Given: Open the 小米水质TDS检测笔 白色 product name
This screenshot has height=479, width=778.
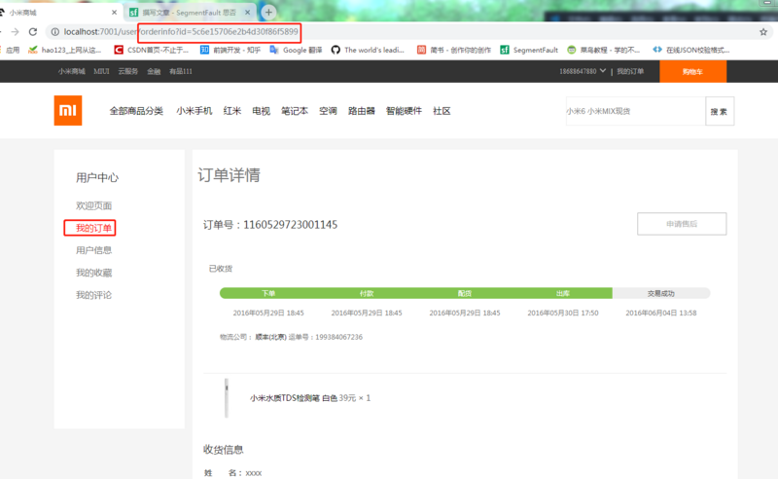Looking at the screenshot, I should tap(294, 398).
